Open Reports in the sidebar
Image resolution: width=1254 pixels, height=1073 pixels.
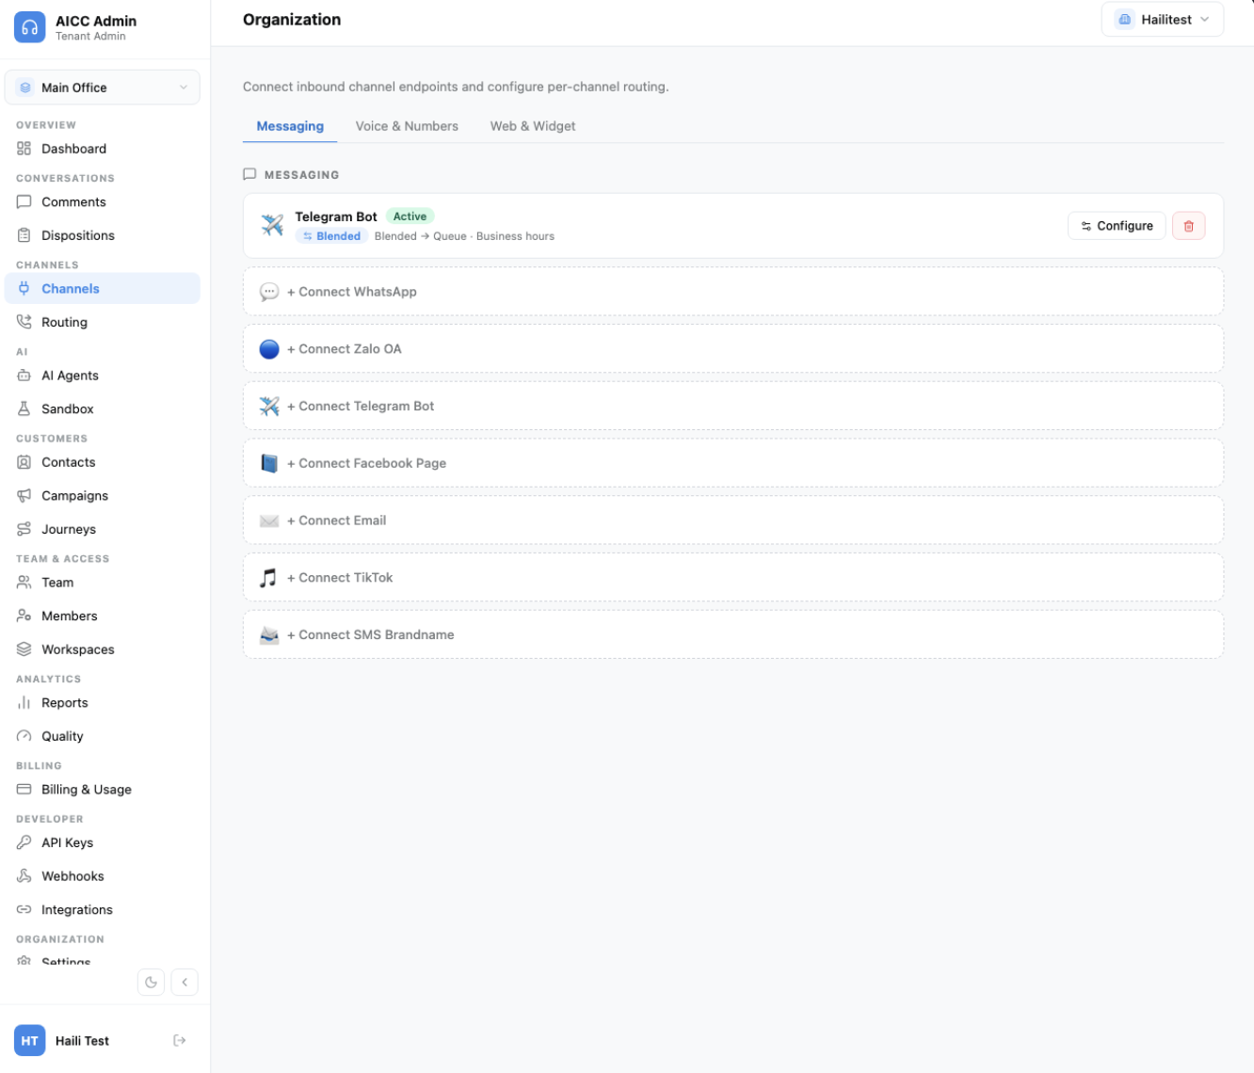(x=103, y=703)
